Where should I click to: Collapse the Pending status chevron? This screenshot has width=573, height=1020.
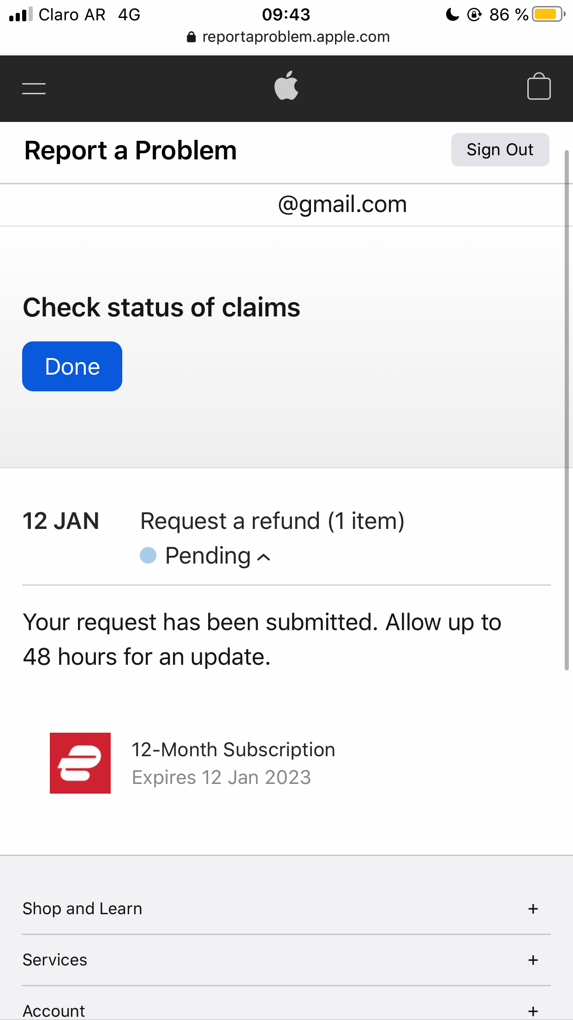pos(264,557)
